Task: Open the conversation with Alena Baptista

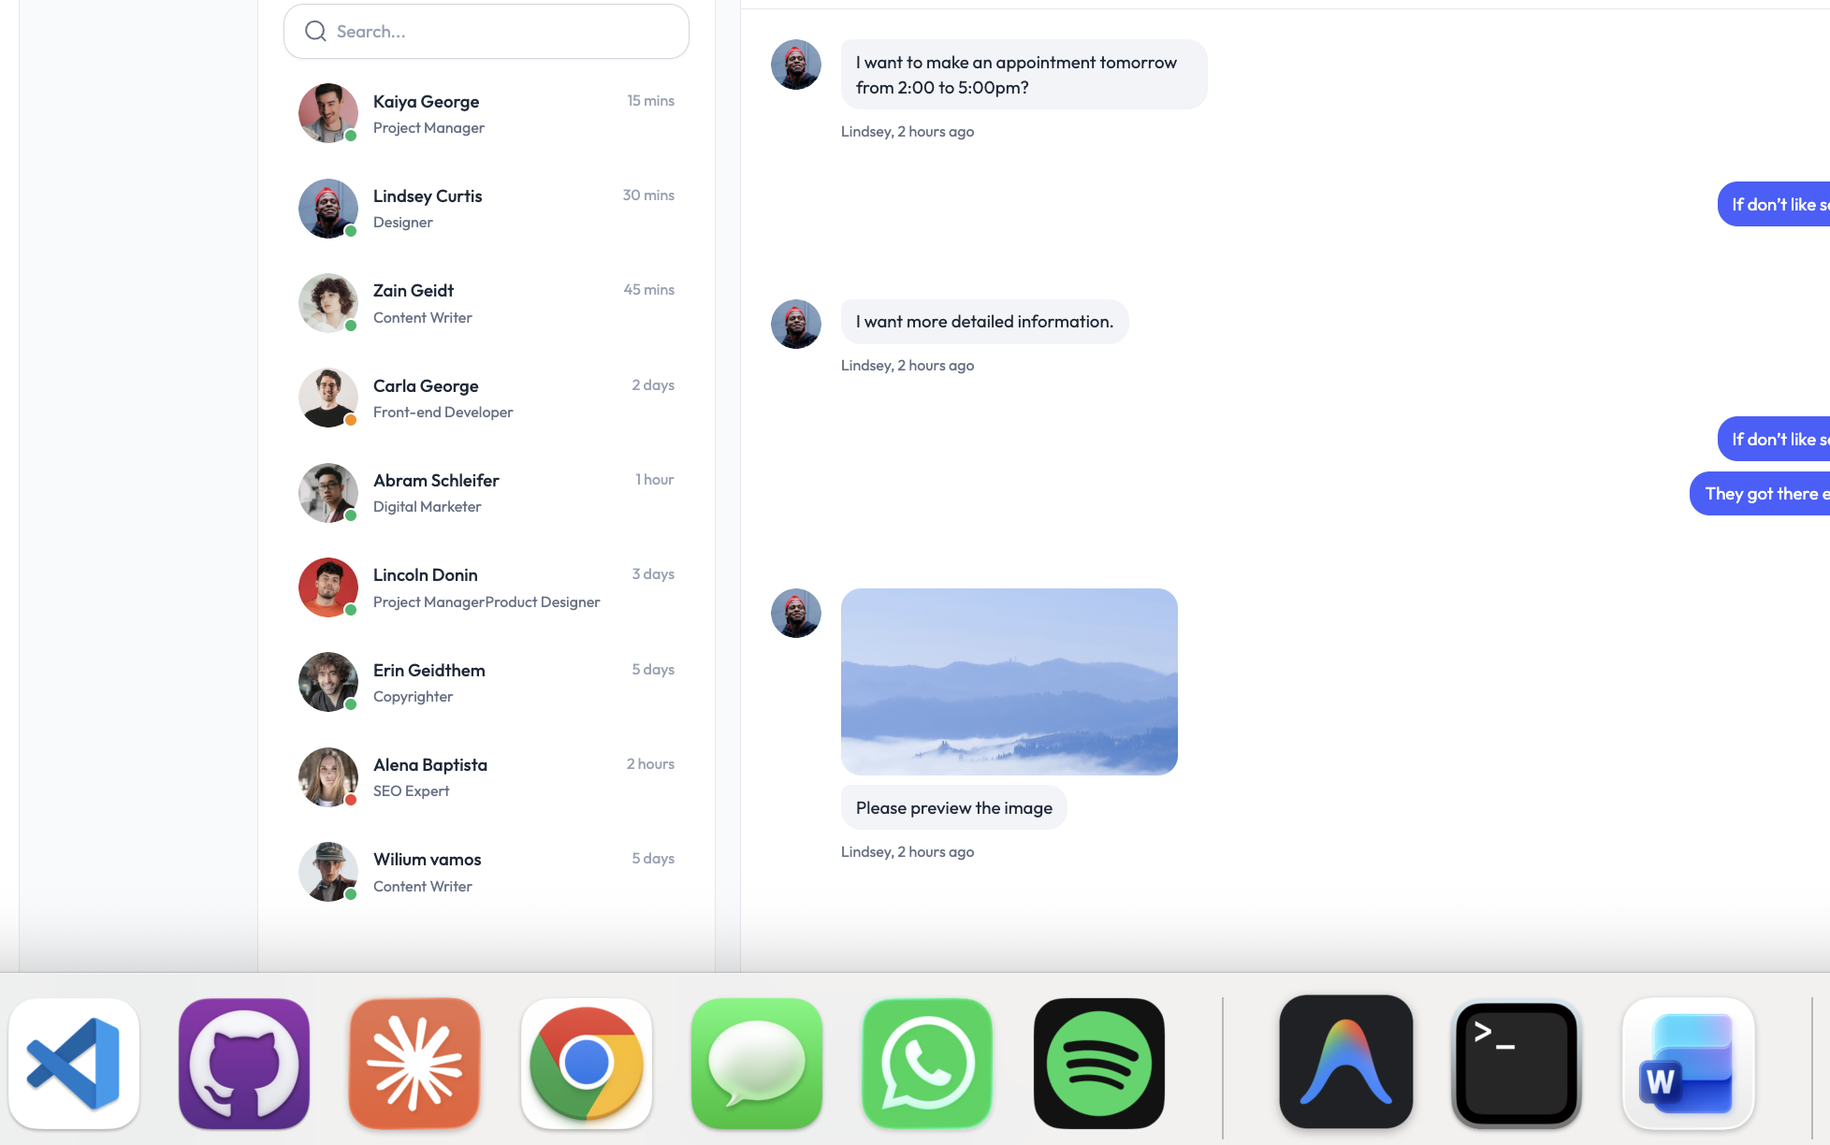Action: tap(487, 776)
